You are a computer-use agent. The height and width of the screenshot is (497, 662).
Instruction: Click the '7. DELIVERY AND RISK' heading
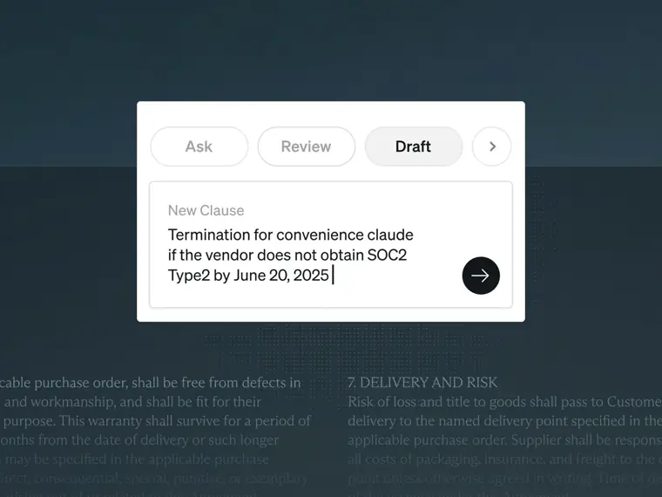[422, 383]
